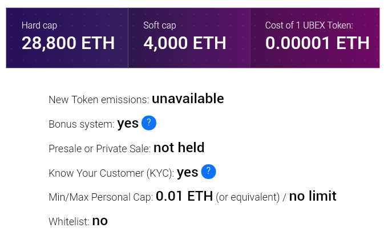Viewport: 388px width, 240px height.
Task: Select the 0.00001 ETH token price
Action: coord(317,43)
